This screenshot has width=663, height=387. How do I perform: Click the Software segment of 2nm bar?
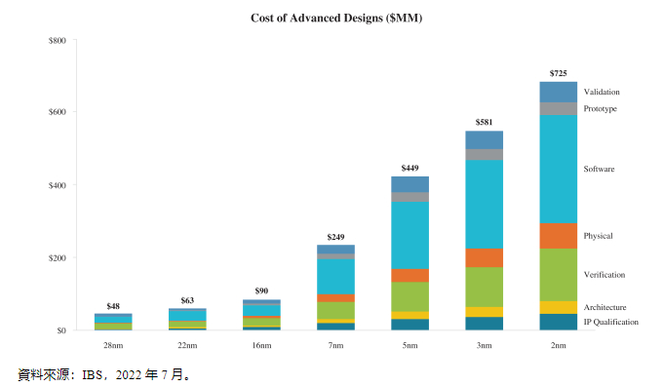point(558,170)
